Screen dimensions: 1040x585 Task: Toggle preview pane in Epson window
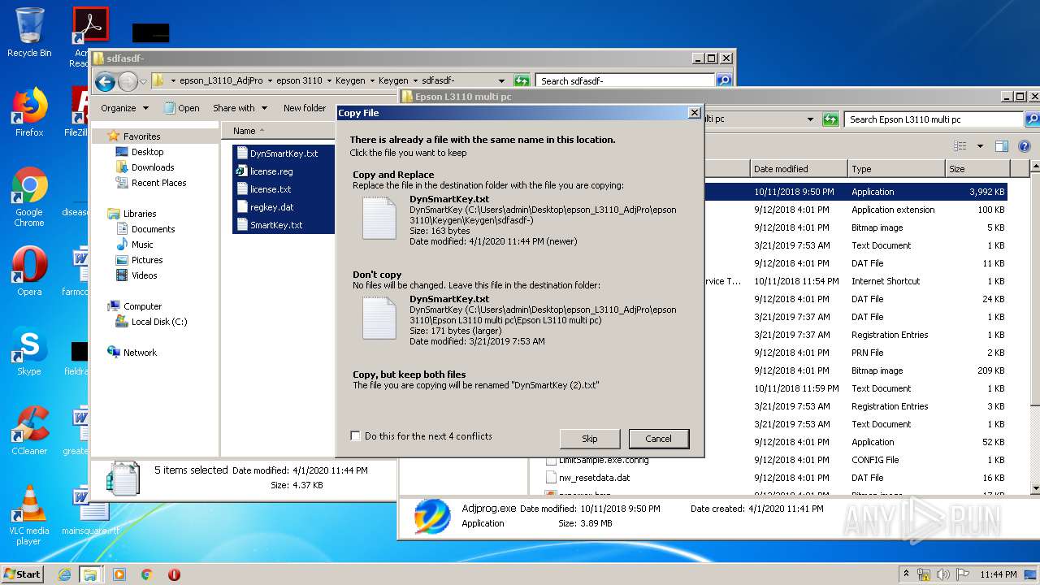point(1002,146)
